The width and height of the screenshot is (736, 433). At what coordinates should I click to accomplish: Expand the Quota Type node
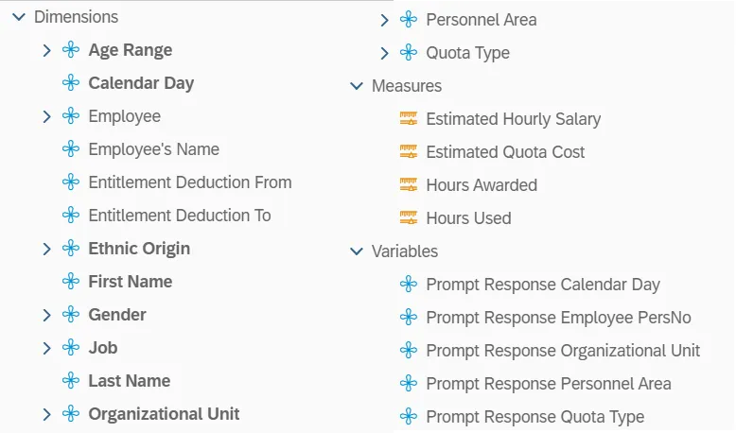click(384, 53)
